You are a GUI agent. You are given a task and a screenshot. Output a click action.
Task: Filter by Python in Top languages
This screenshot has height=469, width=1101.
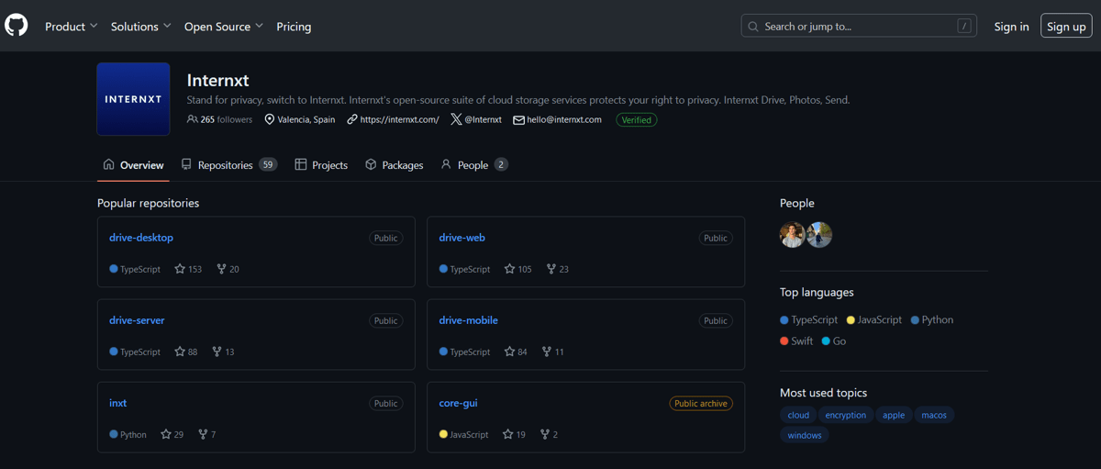pos(931,320)
